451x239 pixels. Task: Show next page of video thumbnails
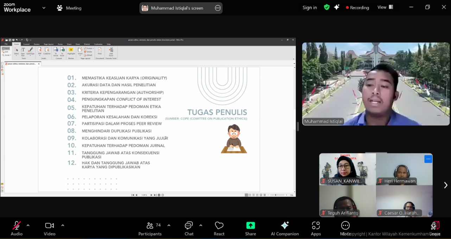point(445,185)
